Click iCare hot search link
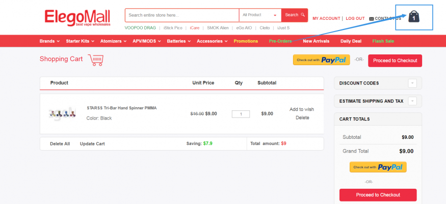The height and width of the screenshot is (204, 446). click(195, 28)
